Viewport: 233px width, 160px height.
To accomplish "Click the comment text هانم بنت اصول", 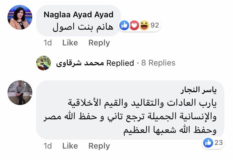I will pyautogui.click(x=82, y=28).
